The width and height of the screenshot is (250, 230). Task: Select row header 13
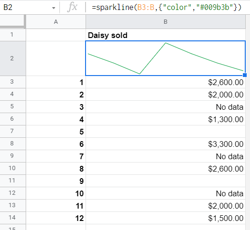tap(13, 205)
